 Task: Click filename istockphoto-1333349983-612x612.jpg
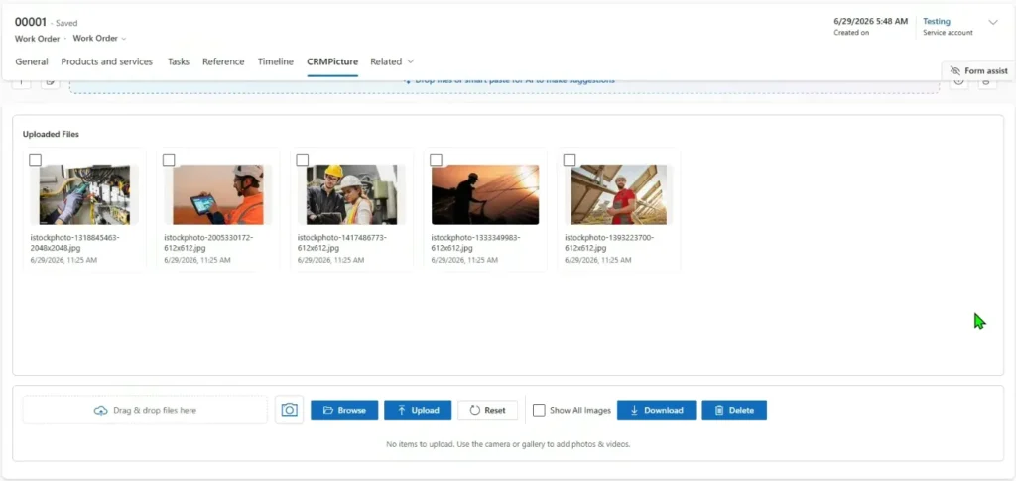coord(475,243)
